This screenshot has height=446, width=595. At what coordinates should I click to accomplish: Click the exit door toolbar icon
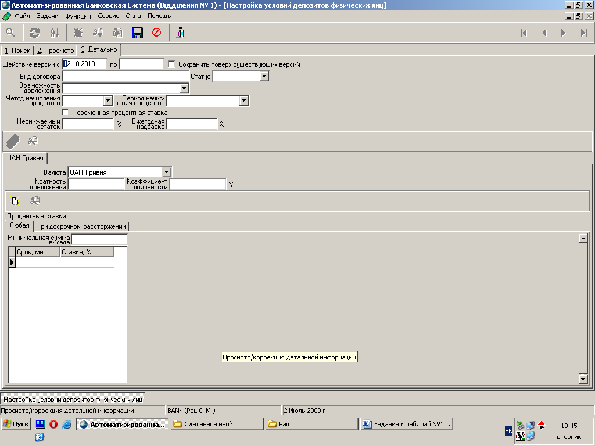point(181,33)
